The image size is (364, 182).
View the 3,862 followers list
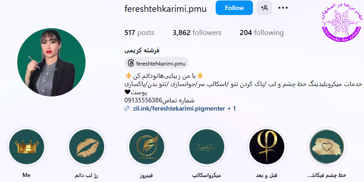197,33
